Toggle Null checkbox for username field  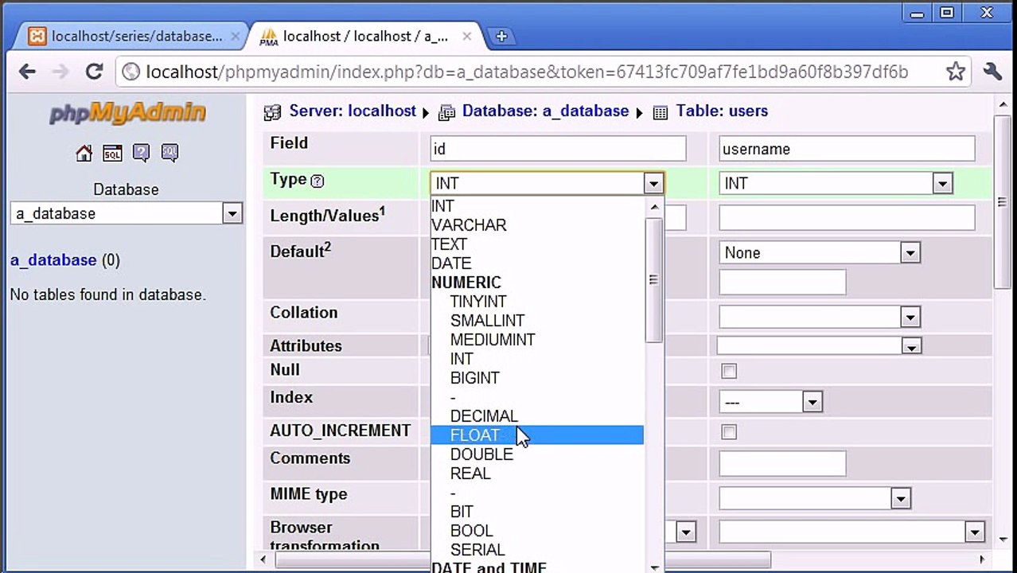click(x=729, y=371)
